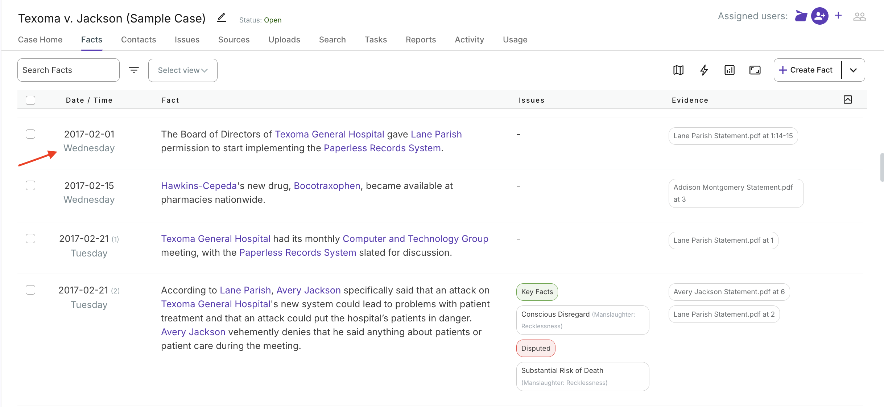Edit the case title with pencil icon

[222, 18]
